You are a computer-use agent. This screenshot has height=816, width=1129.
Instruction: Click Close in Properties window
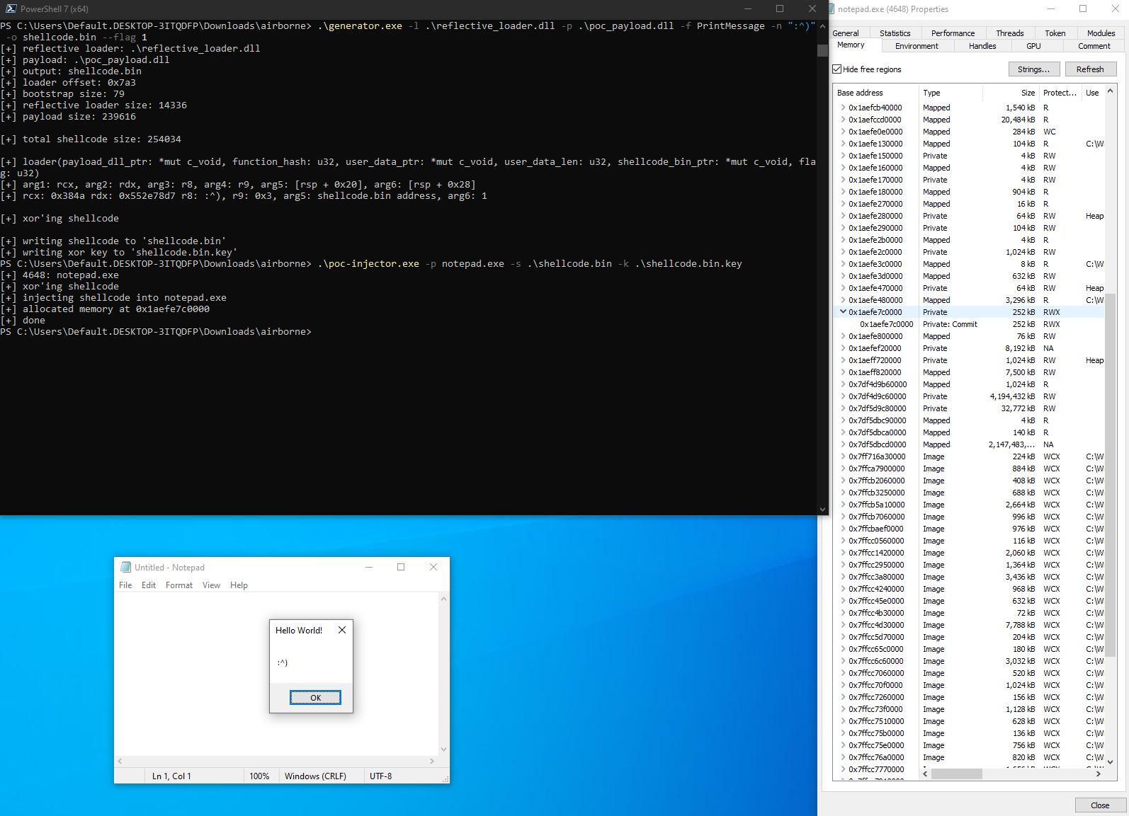pyautogui.click(x=1100, y=805)
